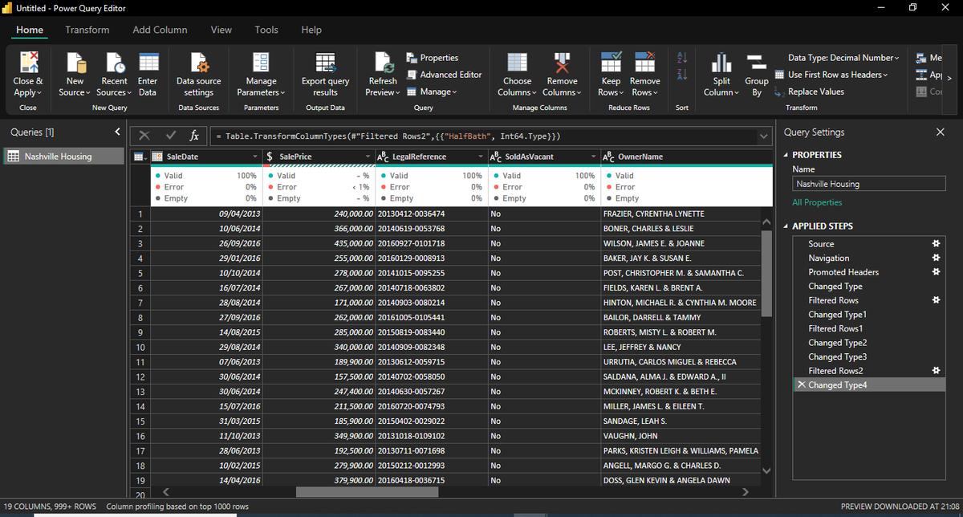Confirm the formula with the checkmark icon
Viewport: 963px width, 517px height.
point(170,136)
